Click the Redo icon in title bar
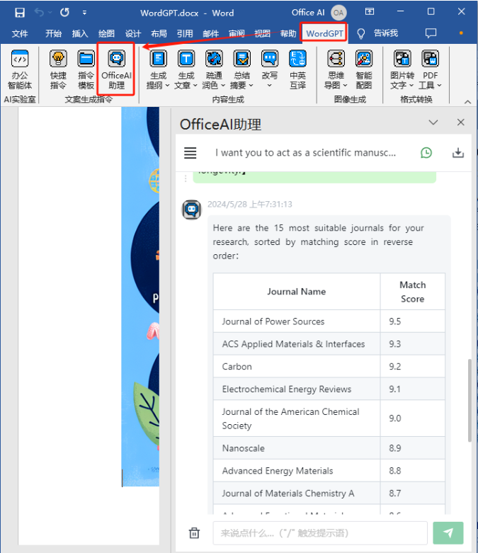This screenshot has height=553, width=478. pos(64,13)
